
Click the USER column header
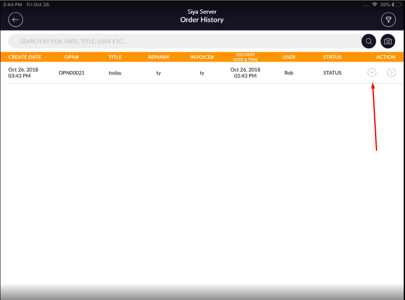tap(289, 57)
